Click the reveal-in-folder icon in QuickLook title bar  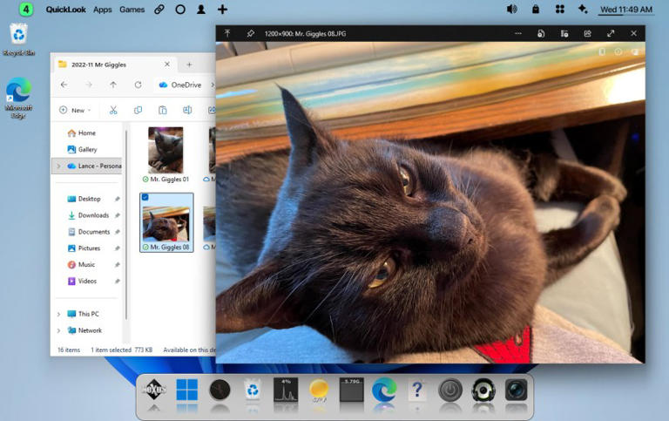[564, 33]
